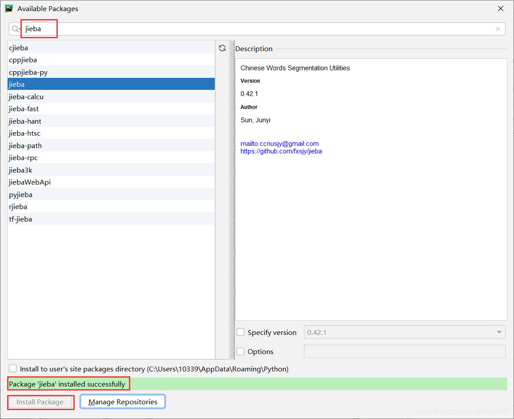The height and width of the screenshot is (419, 514).
Task: Select the jieba-hant package
Action: 111,121
